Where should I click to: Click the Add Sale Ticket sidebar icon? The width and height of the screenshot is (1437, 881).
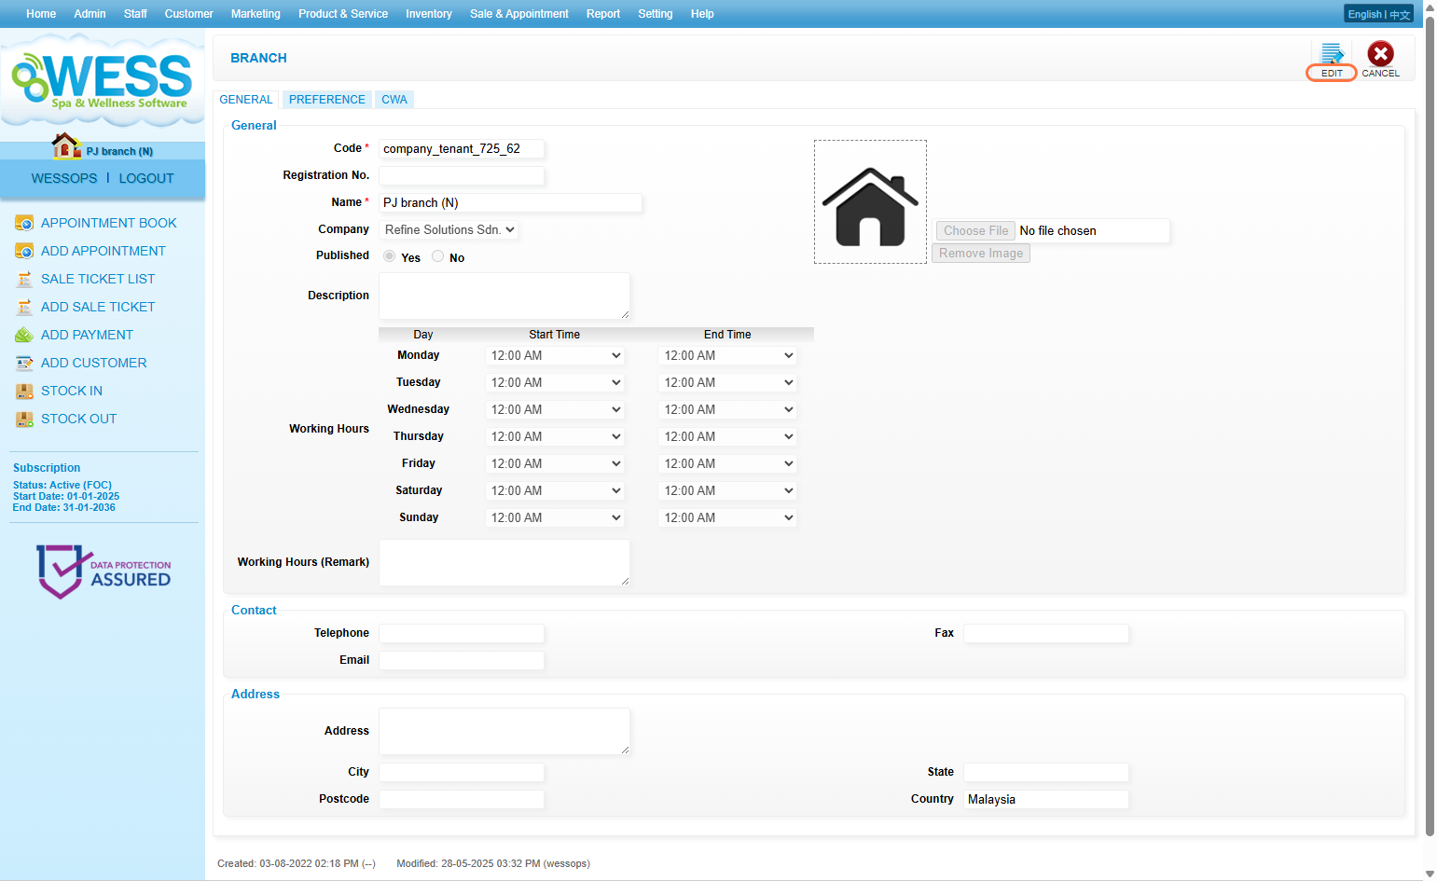coord(24,307)
